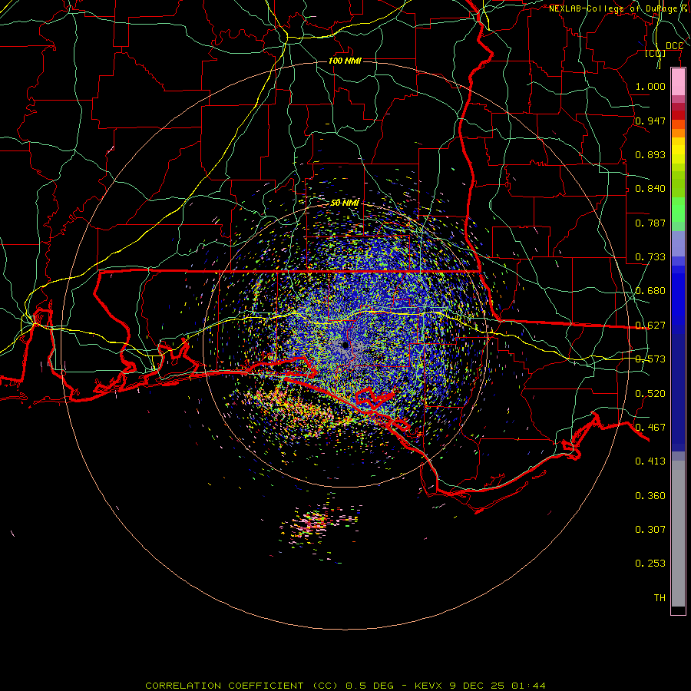
Task: Click the KEVX station identifier in the caption
Action: [430, 686]
